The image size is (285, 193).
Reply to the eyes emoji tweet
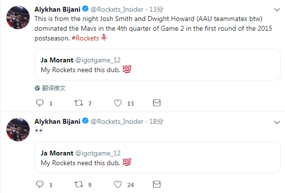40,184
